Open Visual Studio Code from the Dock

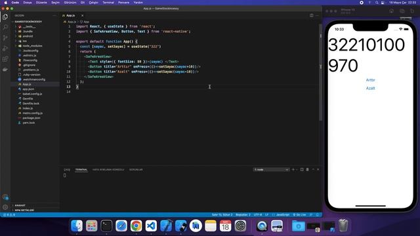tap(151, 226)
